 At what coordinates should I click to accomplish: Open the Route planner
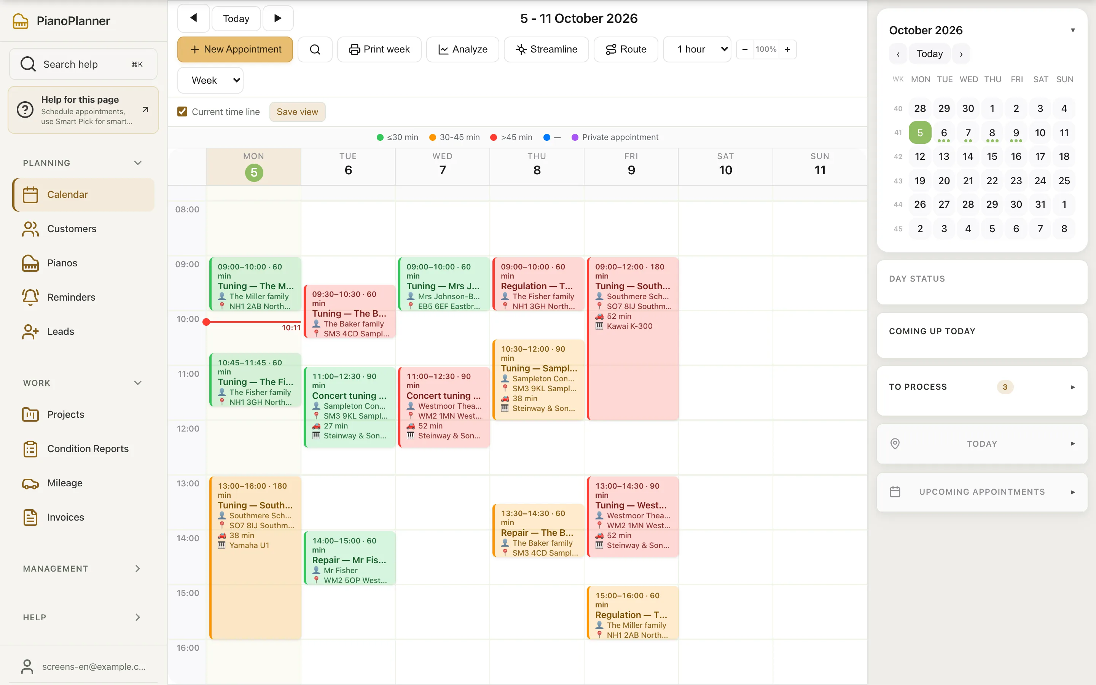click(626, 49)
